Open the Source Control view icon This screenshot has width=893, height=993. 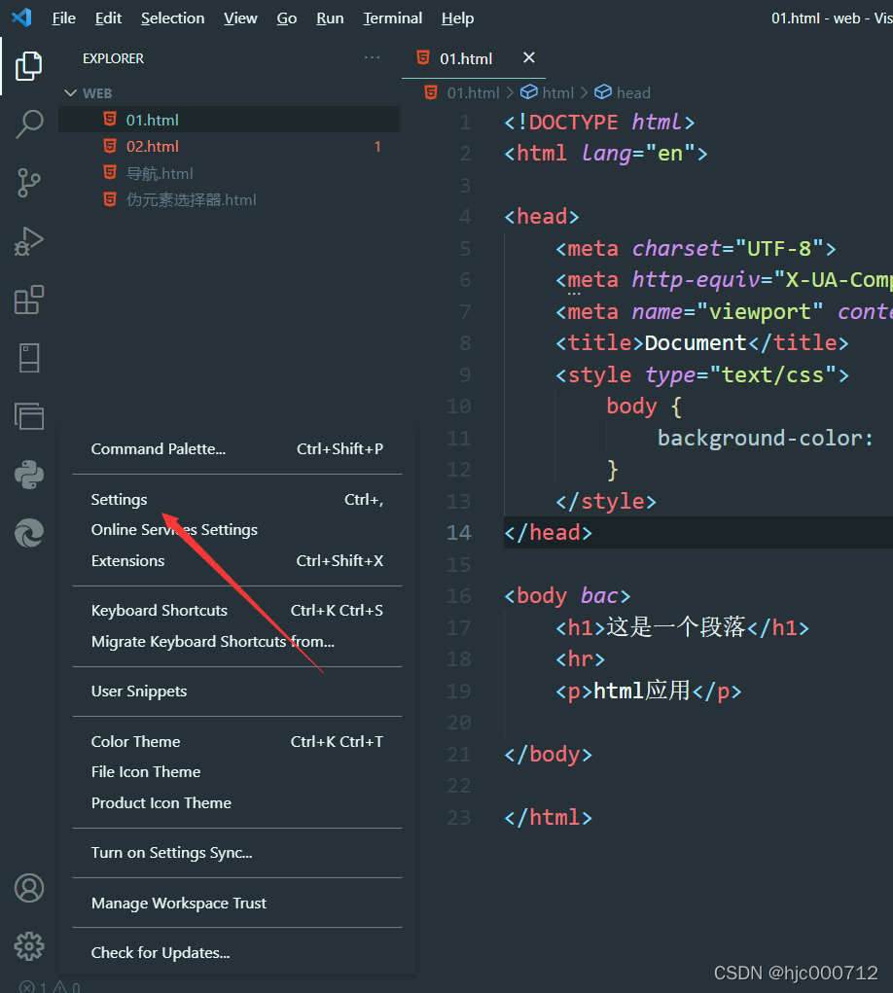pyautogui.click(x=28, y=183)
